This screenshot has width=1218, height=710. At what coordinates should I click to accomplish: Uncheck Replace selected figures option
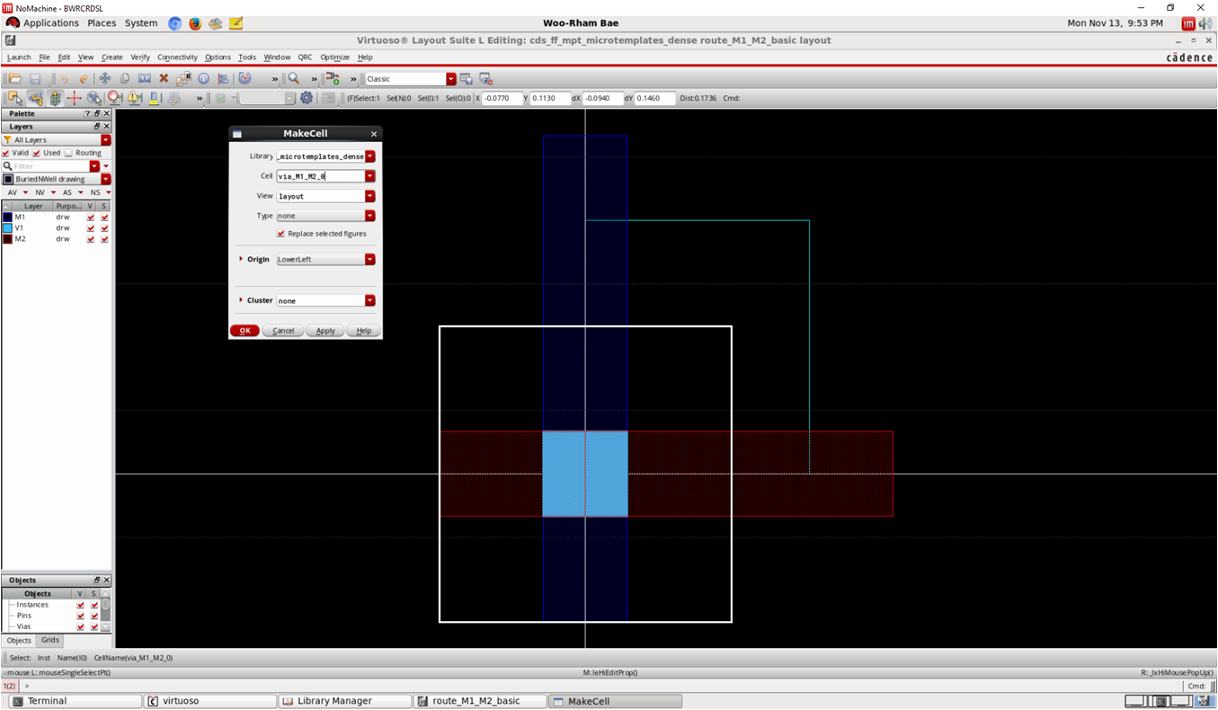[280, 234]
